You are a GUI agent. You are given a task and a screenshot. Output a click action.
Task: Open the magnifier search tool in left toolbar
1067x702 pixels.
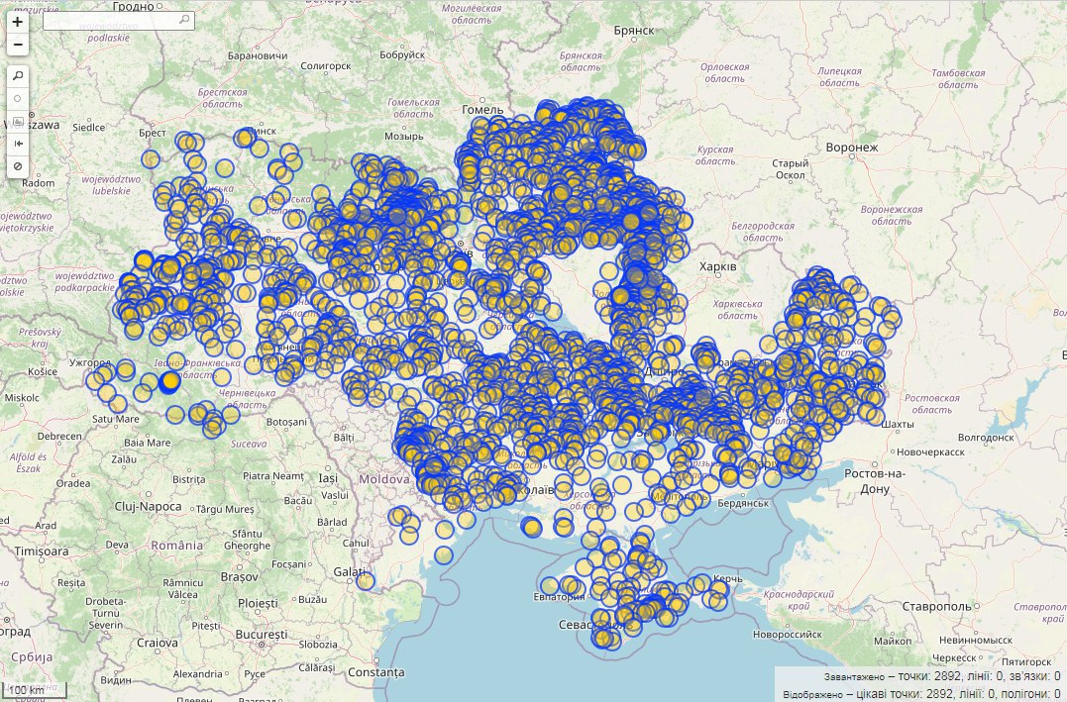click(18, 75)
